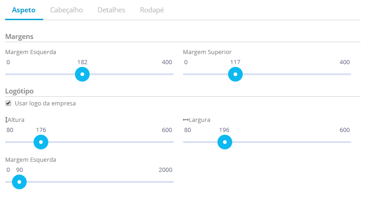The width and height of the screenshot is (366, 203).
Task: Click the 80 minimum label of Altura
Action: point(10,130)
